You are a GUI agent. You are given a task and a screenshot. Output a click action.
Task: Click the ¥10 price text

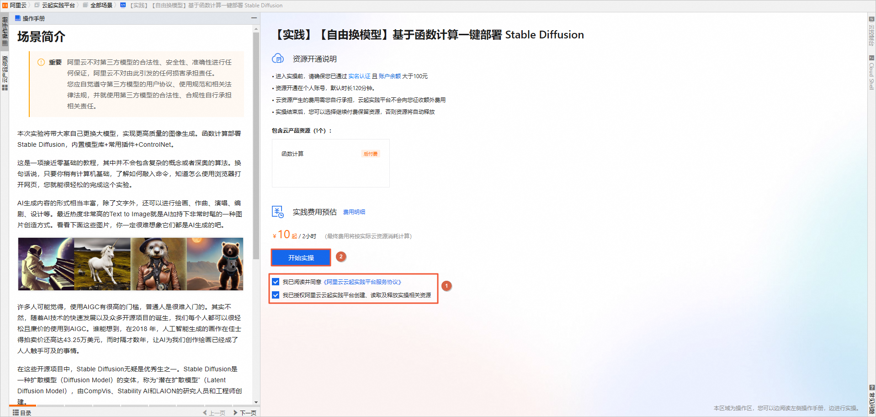coord(281,235)
